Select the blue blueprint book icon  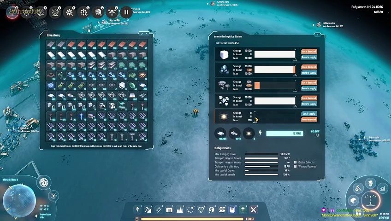pos(232,209)
